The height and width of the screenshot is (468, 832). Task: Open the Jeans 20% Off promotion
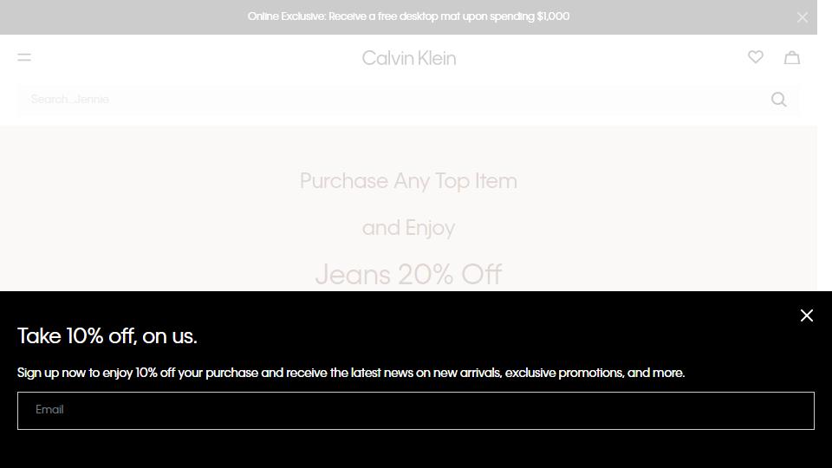[x=408, y=275]
